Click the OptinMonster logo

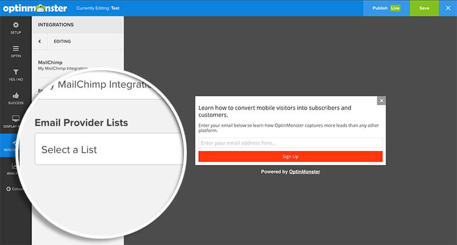tap(35, 8)
